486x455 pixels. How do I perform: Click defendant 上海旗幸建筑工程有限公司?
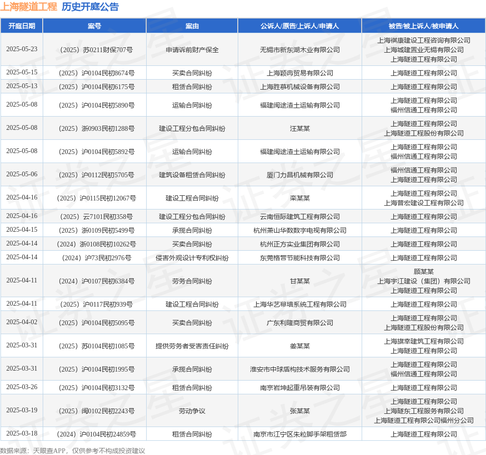[x=424, y=341]
